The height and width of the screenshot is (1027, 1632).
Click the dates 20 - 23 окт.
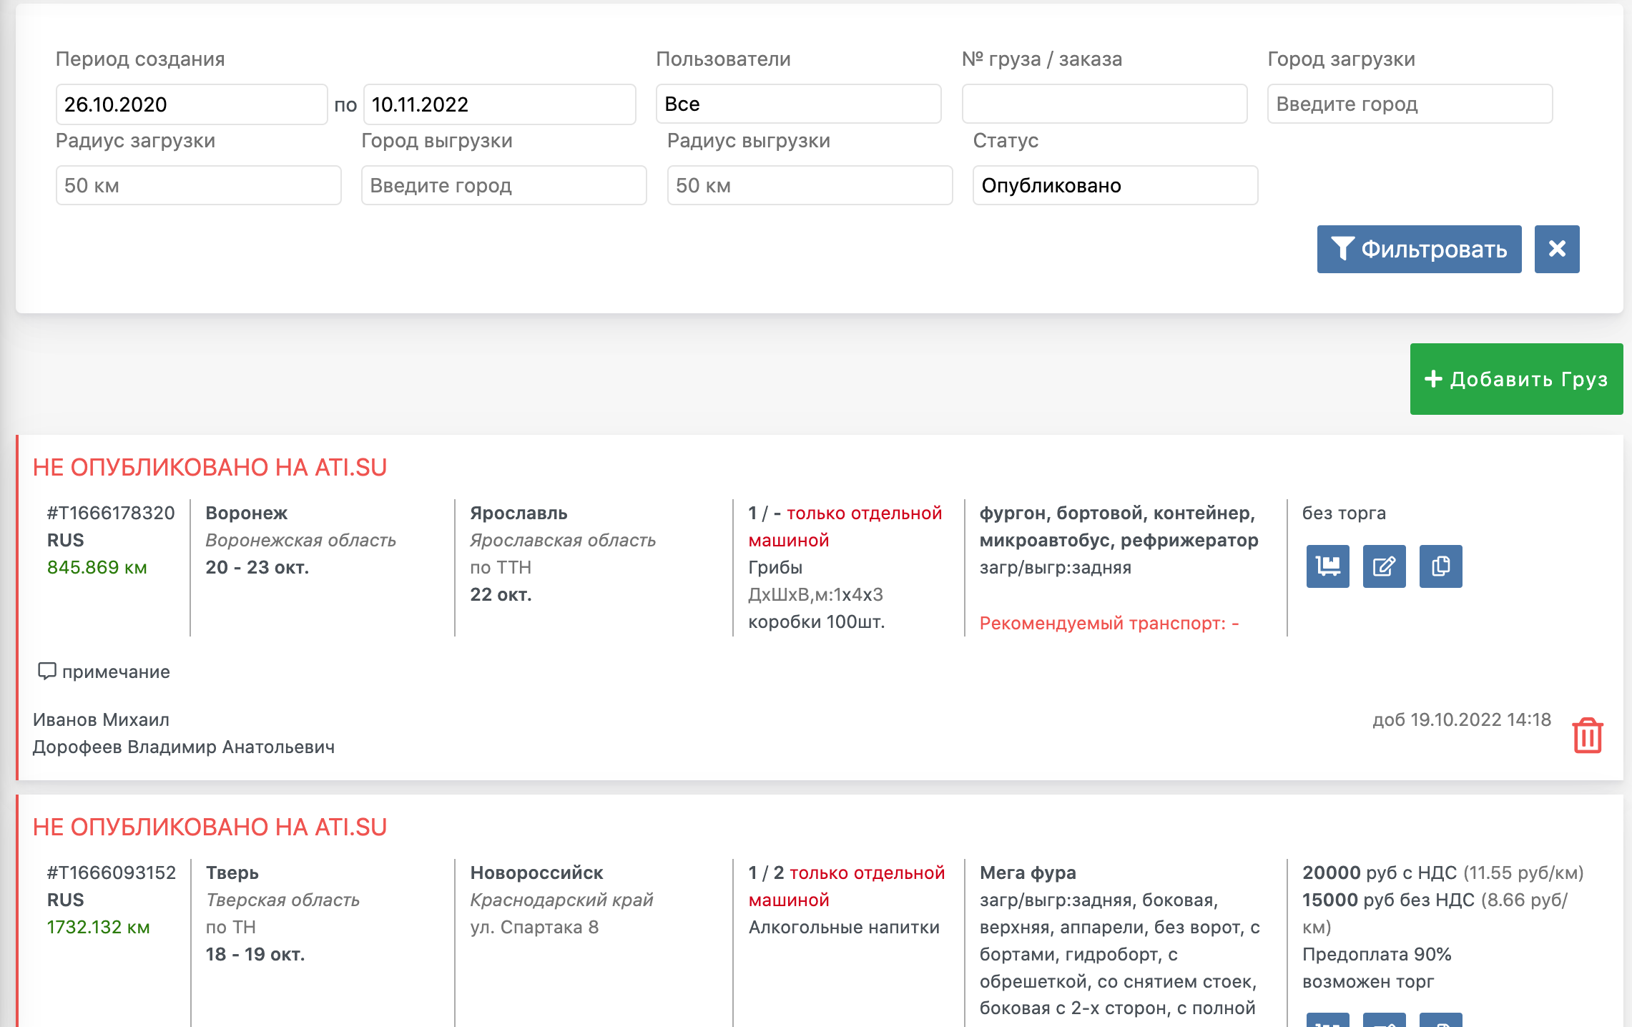[x=257, y=567]
